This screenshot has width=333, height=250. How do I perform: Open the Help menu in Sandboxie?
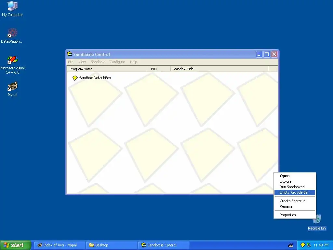[134, 62]
